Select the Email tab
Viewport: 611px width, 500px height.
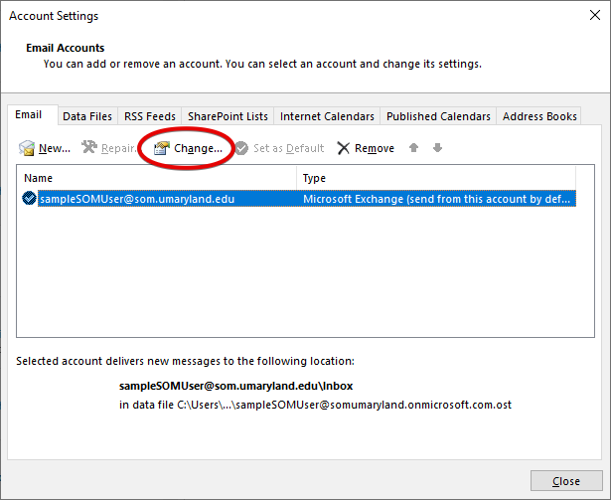click(x=29, y=115)
